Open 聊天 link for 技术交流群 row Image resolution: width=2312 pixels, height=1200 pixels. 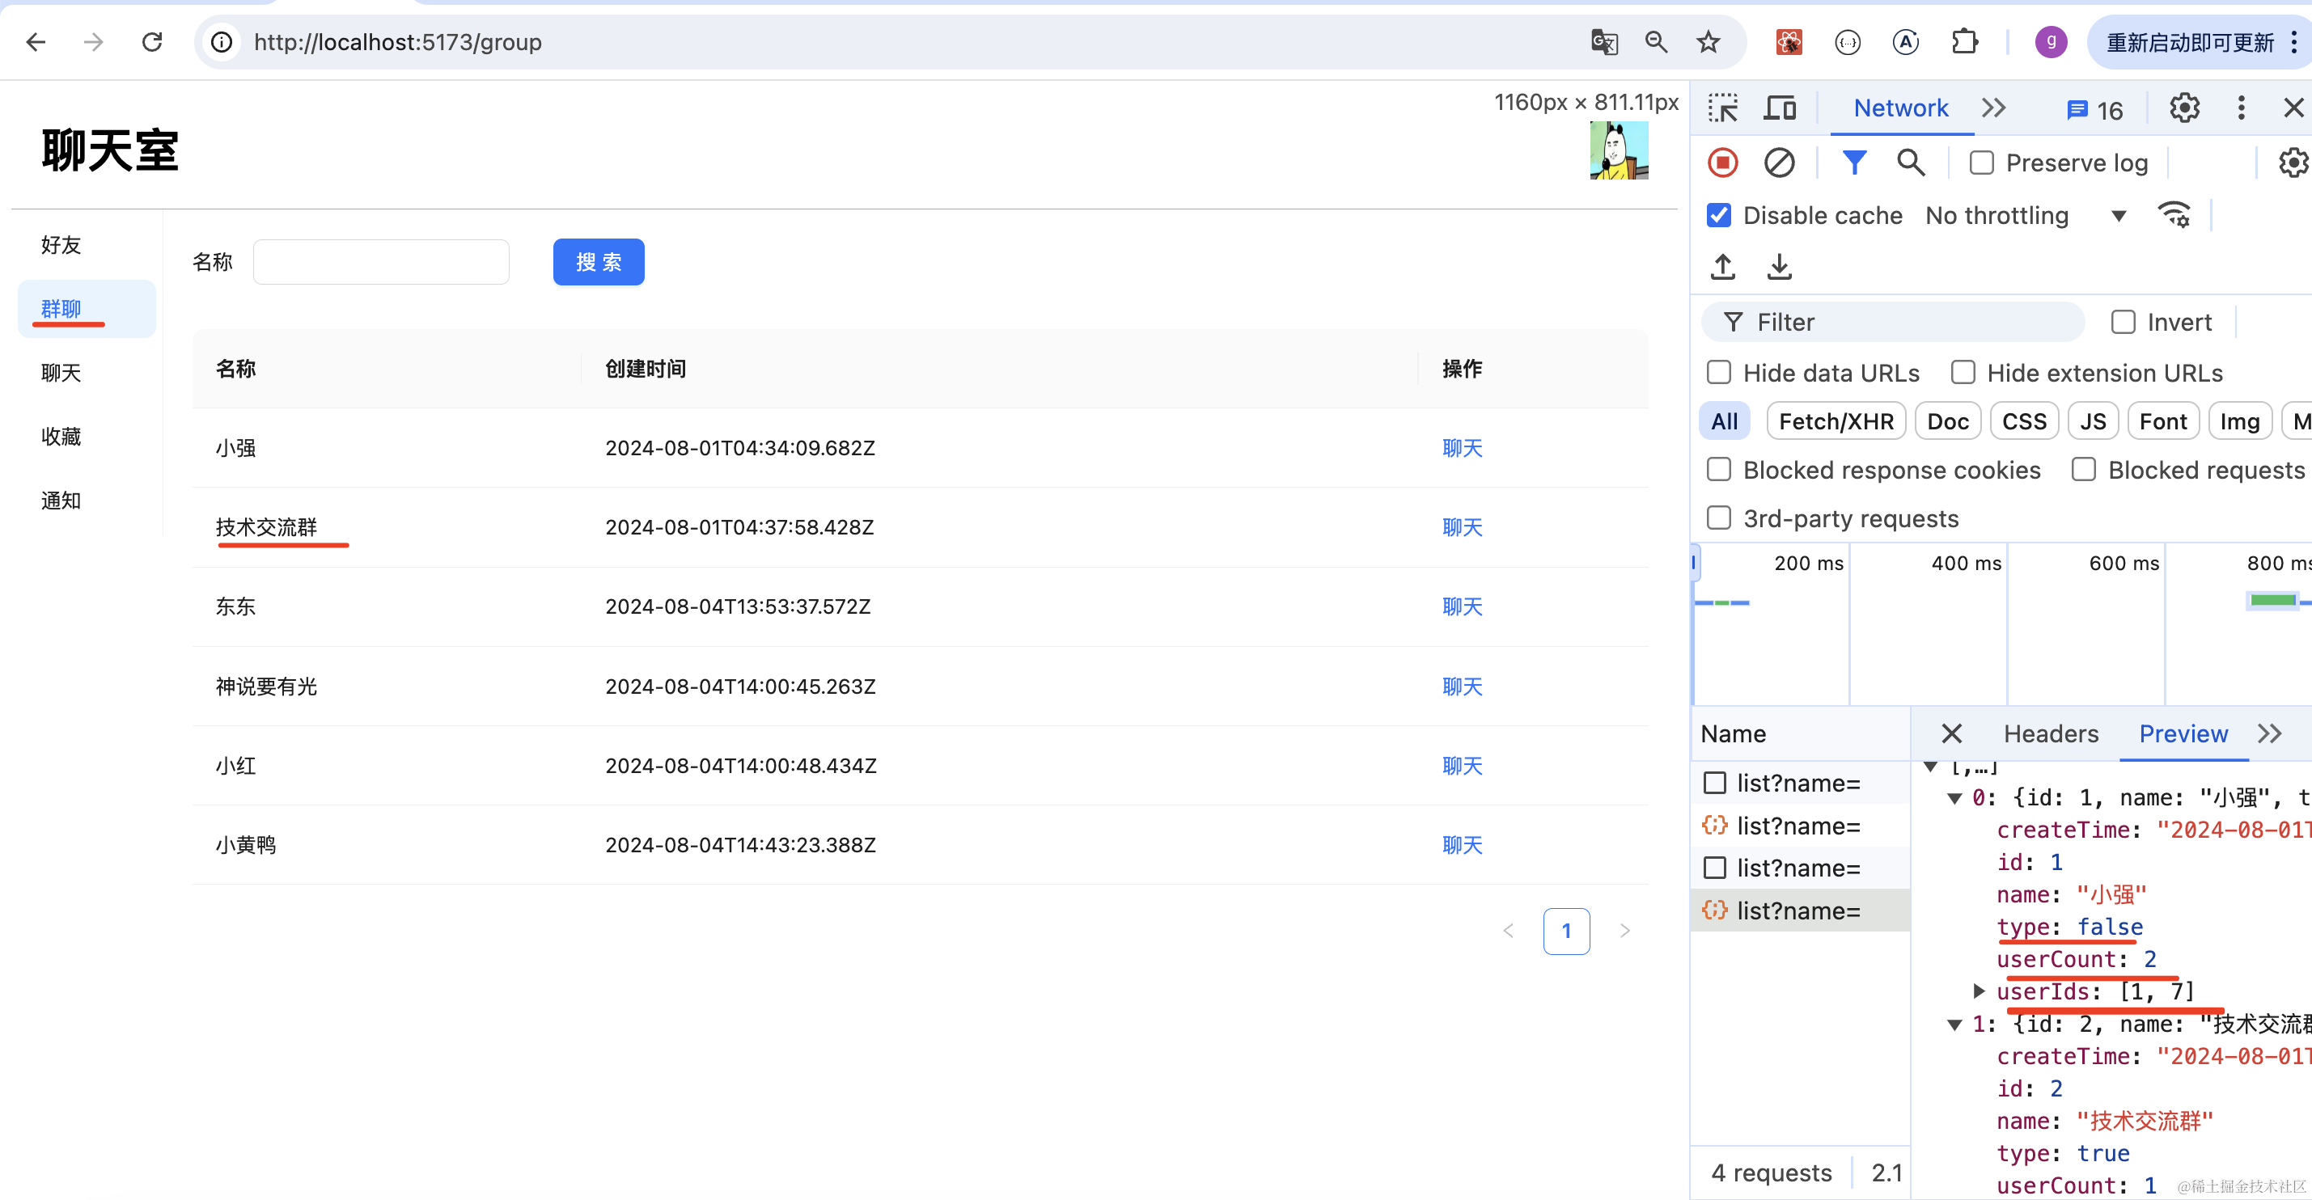tap(1461, 527)
